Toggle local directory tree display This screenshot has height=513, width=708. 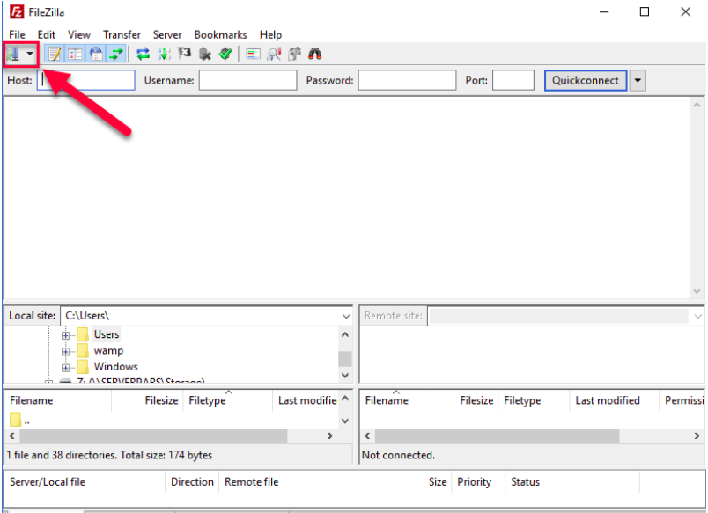pyautogui.click(x=75, y=55)
